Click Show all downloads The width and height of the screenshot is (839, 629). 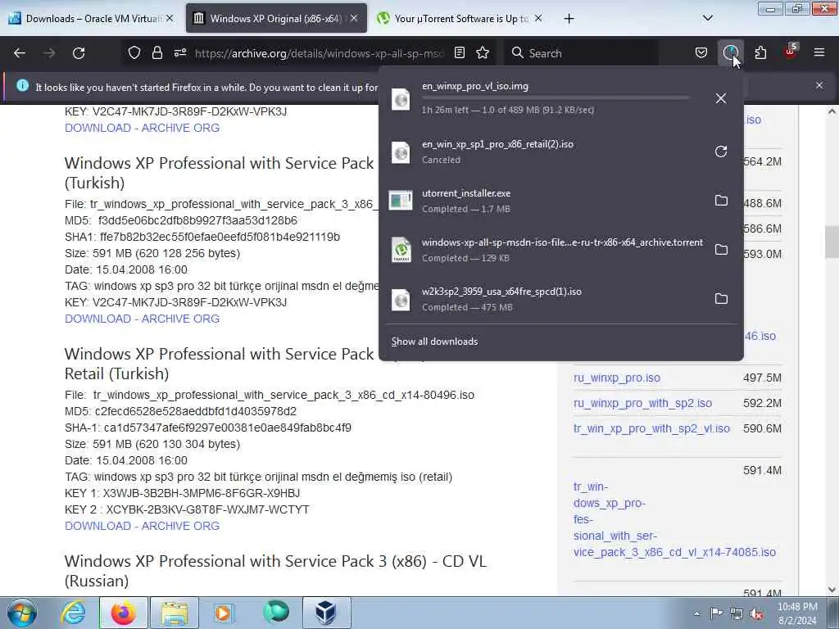click(x=434, y=342)
